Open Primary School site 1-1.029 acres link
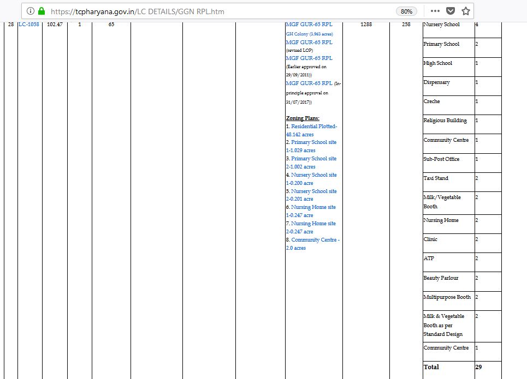Viewport: 527px width, 379px height. pyautogui.click(x=311, y=146)
